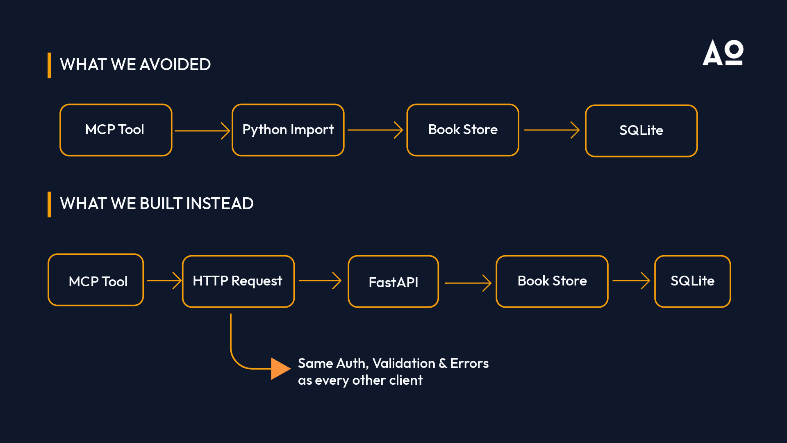Viewport: 787px width, 443px height.
Task: Click the AO logo in the corner
Action: coord(723,53)
